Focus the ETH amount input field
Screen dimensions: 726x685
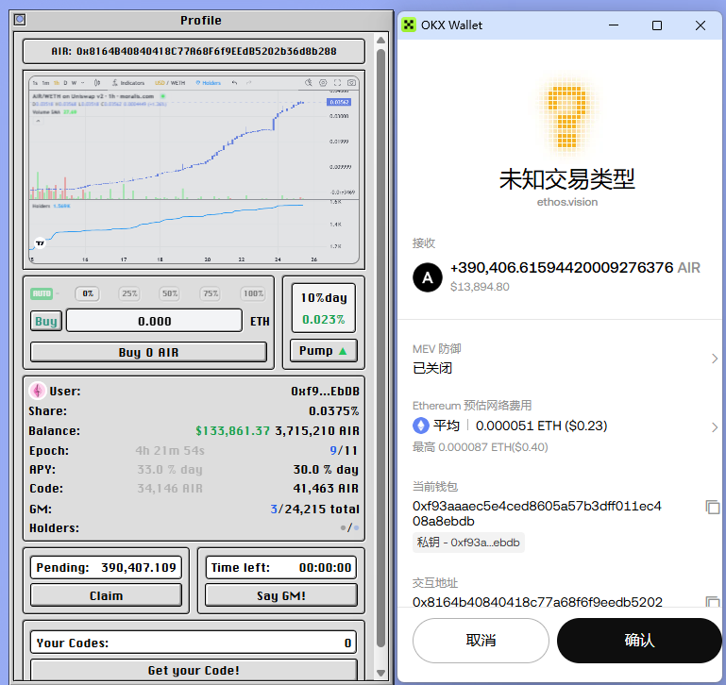[x=154, y=321]
